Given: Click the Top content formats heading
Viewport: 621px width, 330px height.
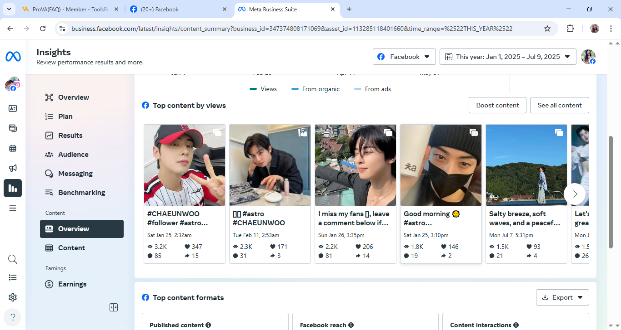Looking at the screenshot, I should [x=188, y=298].
